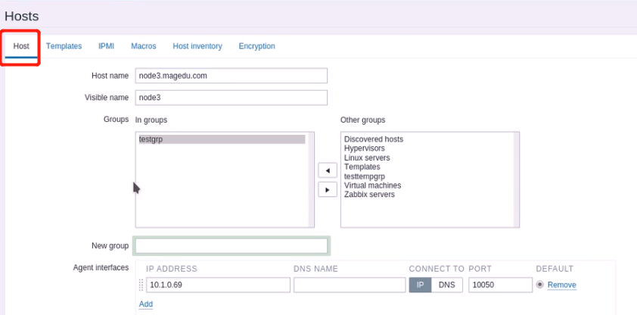The width and height of the screenshot is (637, 315).
Task: Open the Templates tab
Action: pos(64,46)
